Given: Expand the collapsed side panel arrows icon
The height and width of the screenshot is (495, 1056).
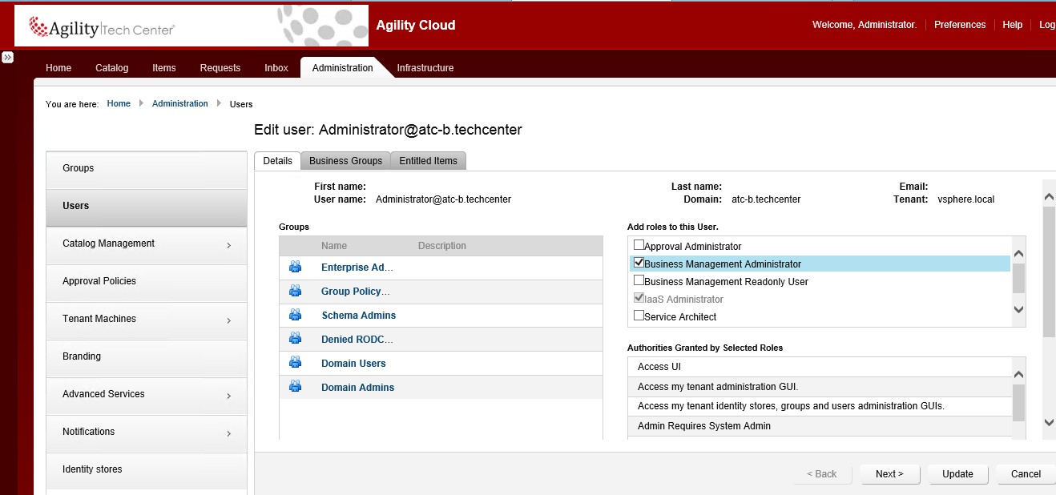Looking at the screenshot, I should pyautogui.click(x=7, y=58).
